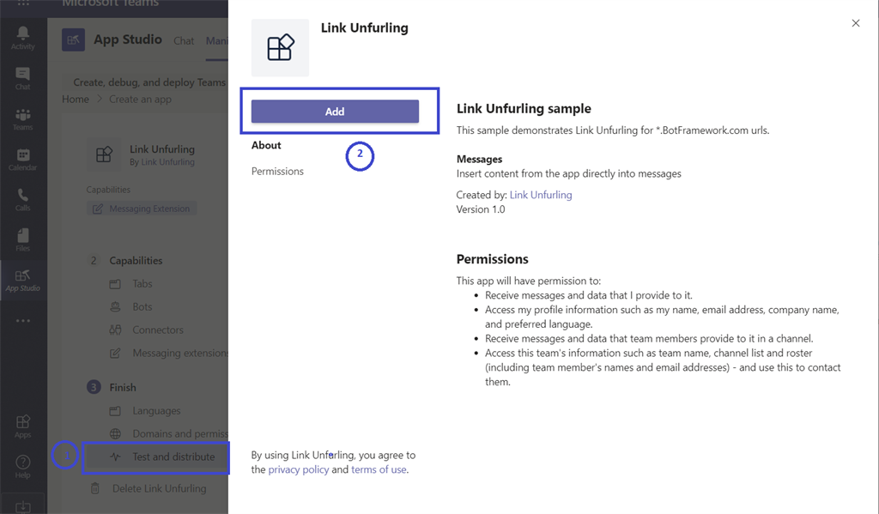Open Calls from the sidebar
This screenshot has height=514, width=879.
(22, 200)
